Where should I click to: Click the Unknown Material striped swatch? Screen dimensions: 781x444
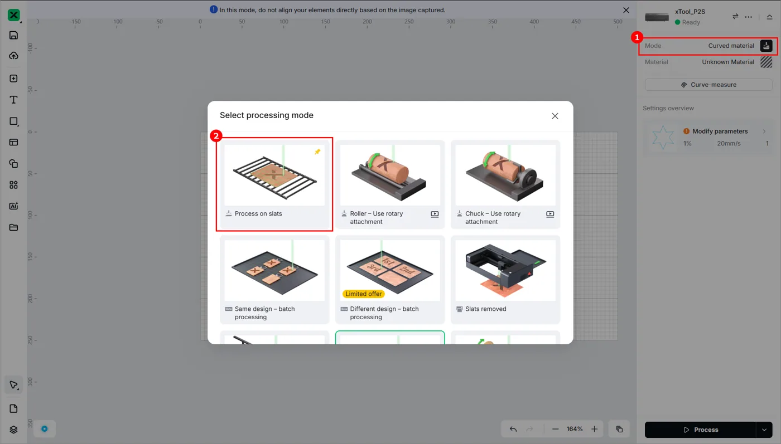(x=766, y=62)
